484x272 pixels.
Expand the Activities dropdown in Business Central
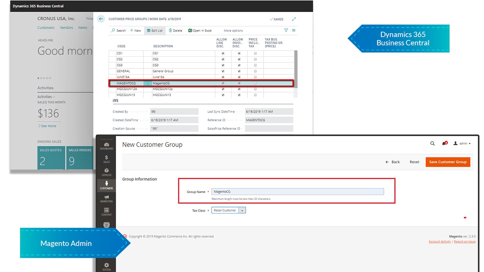pos(46,97)
